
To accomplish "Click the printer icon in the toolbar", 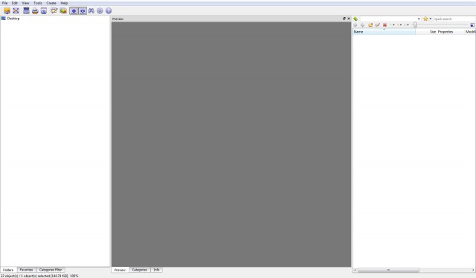I will 35,11.
